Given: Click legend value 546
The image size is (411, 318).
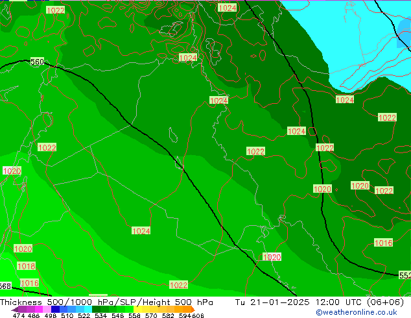Looking at the screenshot, I should point(118,315).
